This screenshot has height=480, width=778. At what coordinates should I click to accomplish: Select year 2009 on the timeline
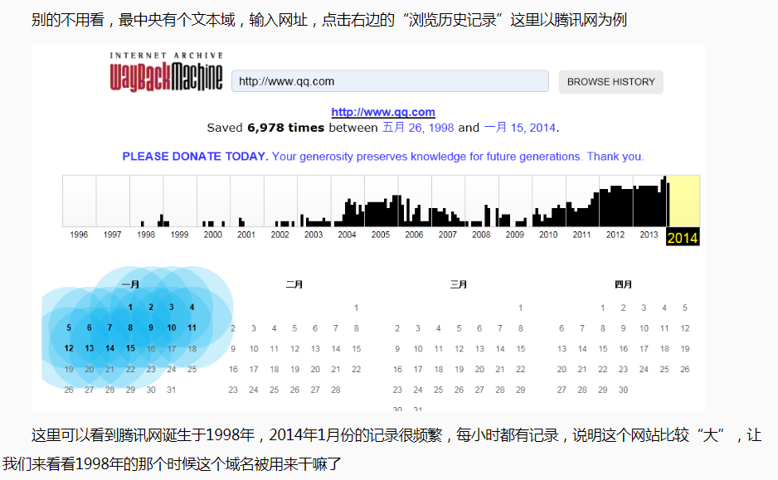pyautogui.click(x=514, y=235)
